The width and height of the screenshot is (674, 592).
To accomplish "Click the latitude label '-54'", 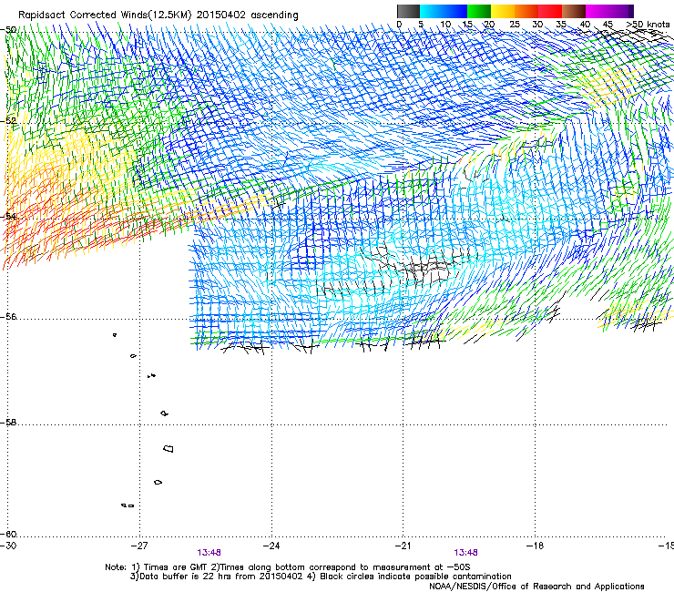I will (x=8, y=216).
